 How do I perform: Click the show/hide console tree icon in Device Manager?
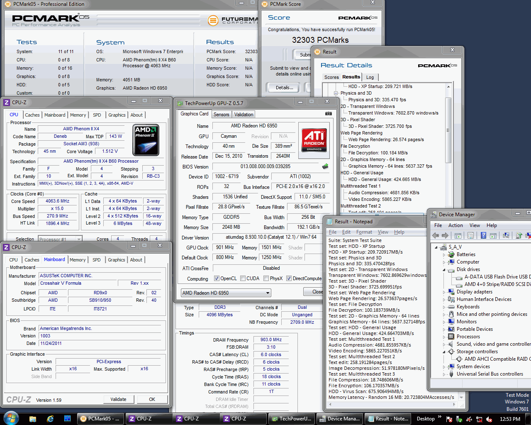tap(458, 235)
